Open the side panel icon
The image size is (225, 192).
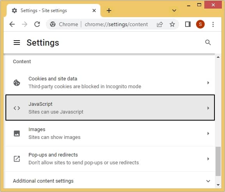pos(188,24)
